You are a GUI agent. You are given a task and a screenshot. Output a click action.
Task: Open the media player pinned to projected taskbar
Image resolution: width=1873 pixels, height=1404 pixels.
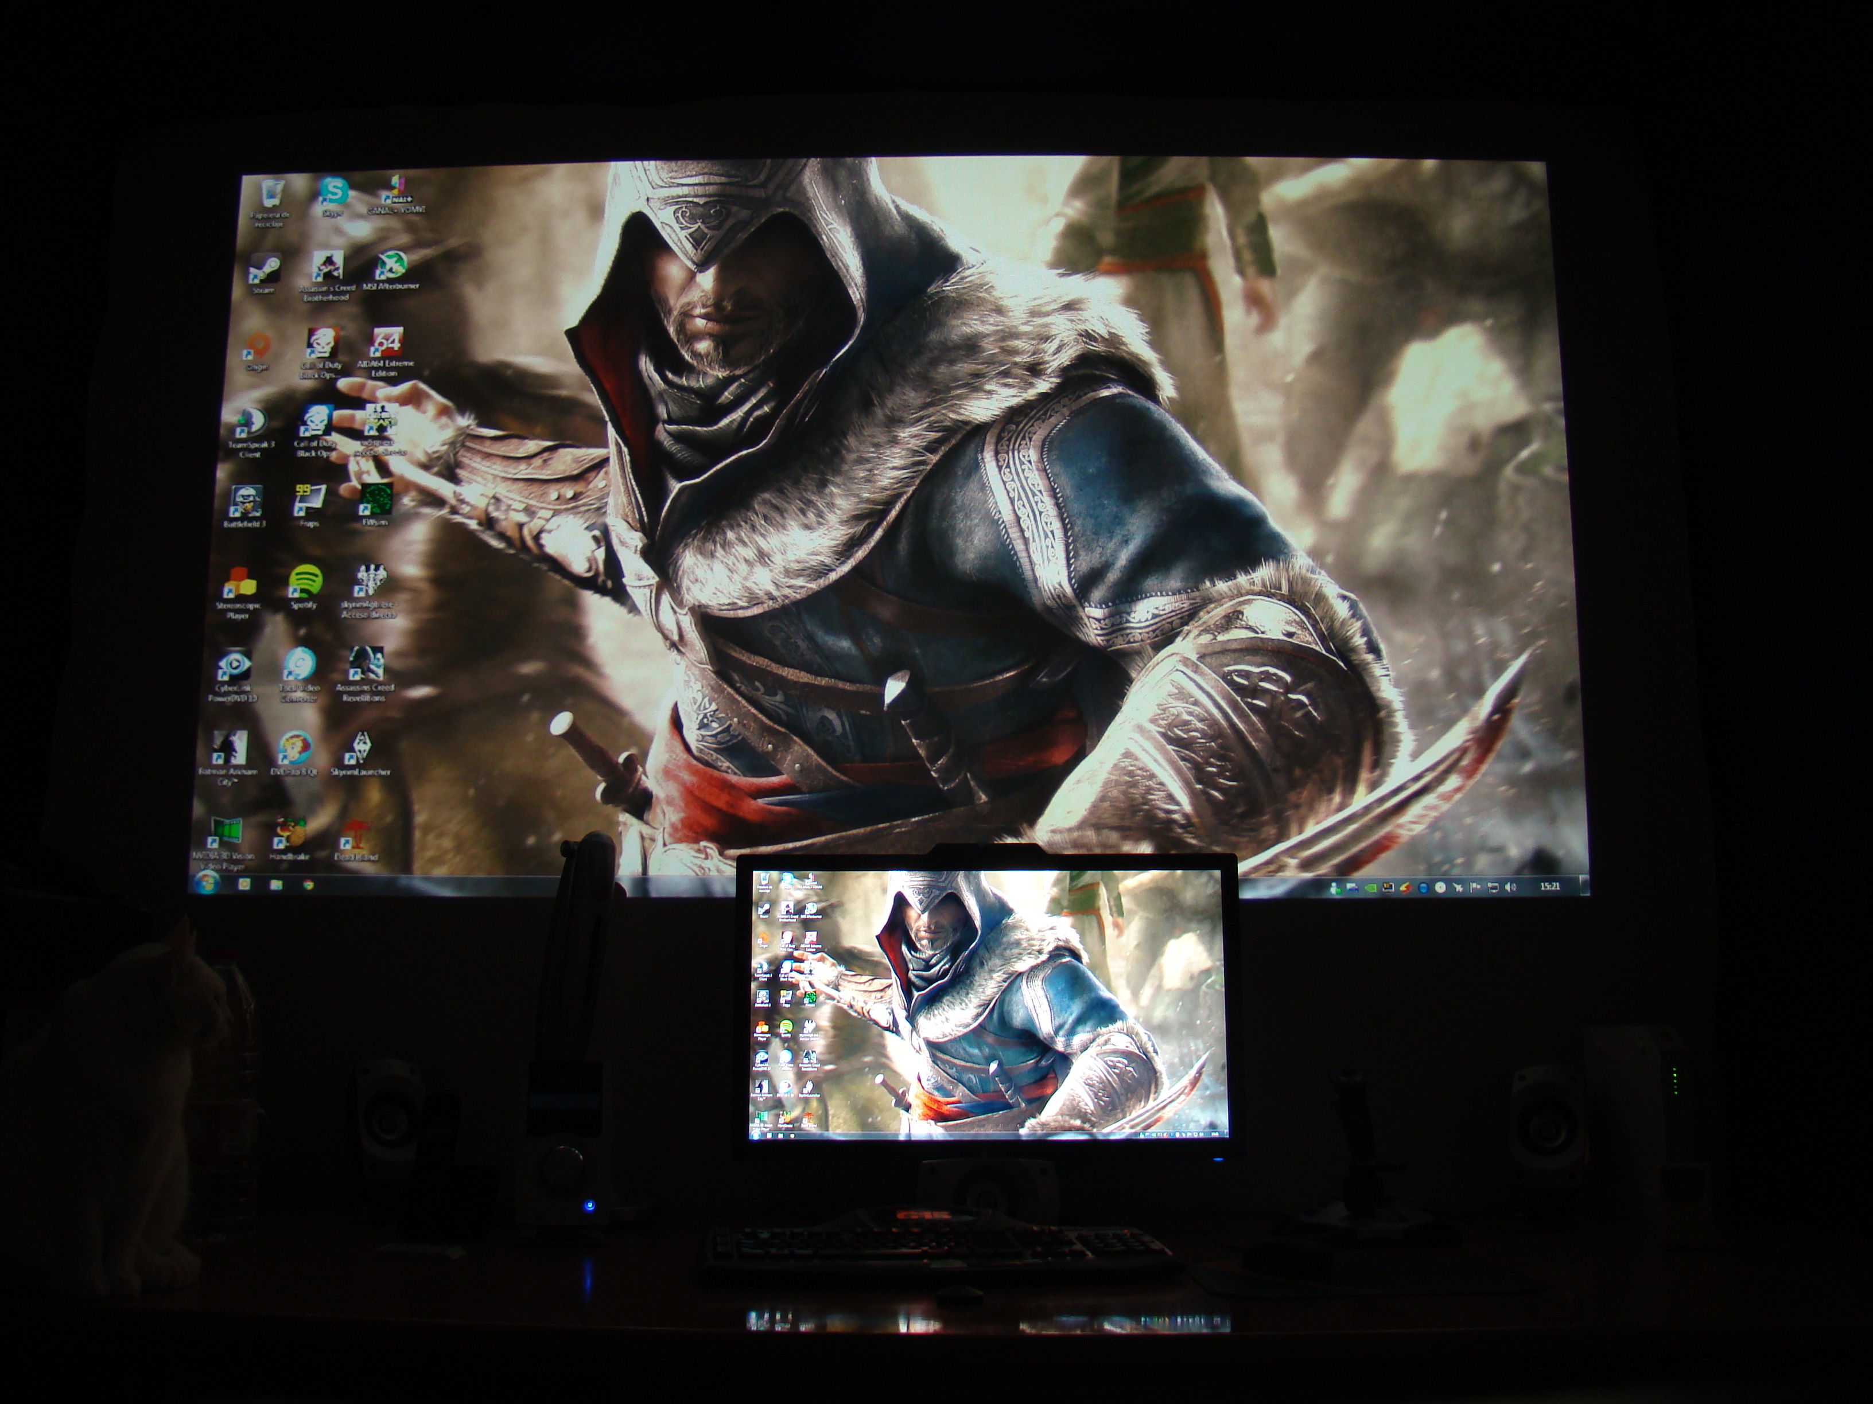pyautogui.click(x=244, y=884)
